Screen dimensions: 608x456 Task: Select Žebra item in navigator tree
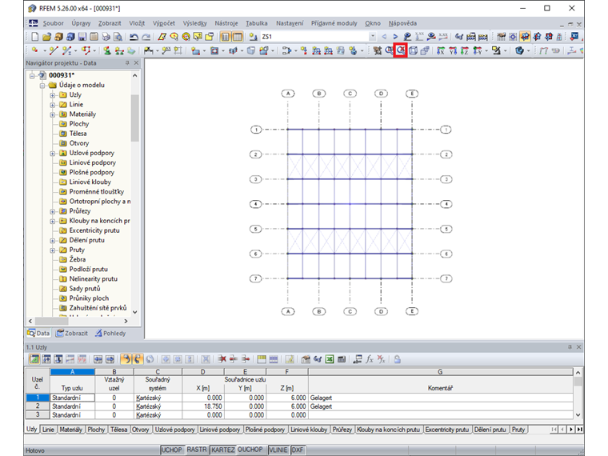(78, 260)
